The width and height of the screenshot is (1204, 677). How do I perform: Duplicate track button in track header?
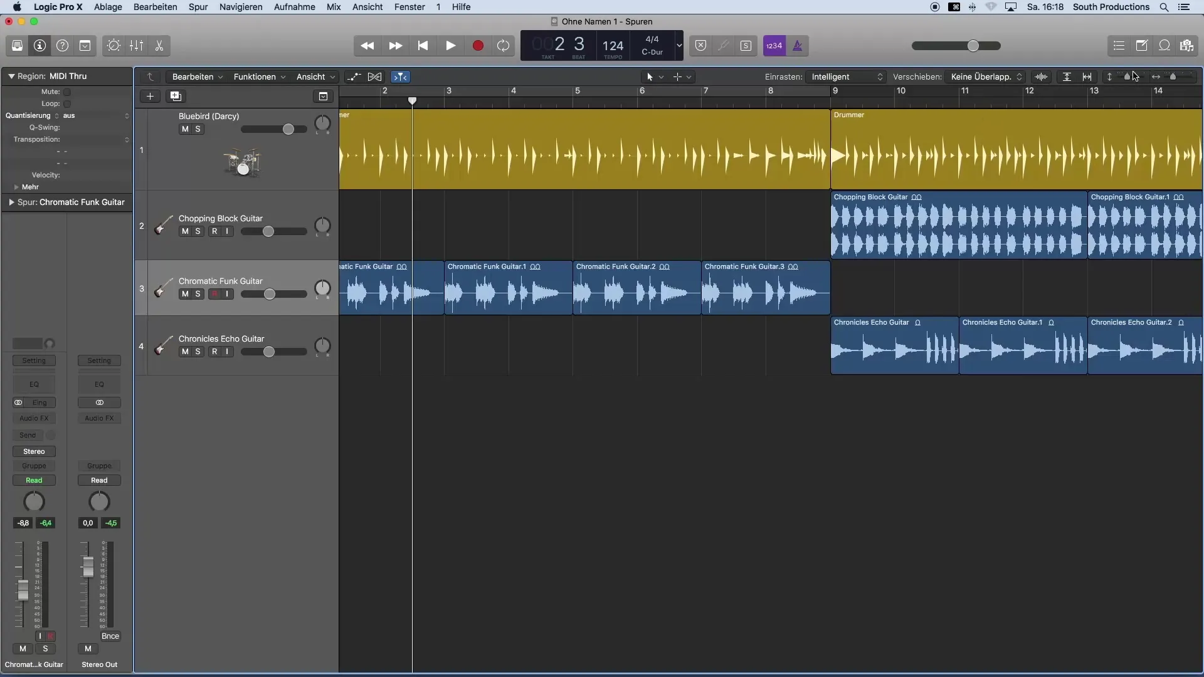[176, 96]
